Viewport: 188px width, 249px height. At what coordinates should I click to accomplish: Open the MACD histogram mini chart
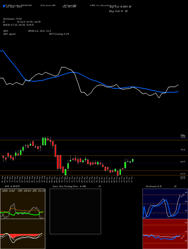point(23,234)
